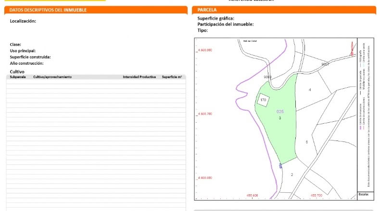The image size is (380, 211).
Task: Click neighboring parcel number 6 on the map
Action: (306, 142)
